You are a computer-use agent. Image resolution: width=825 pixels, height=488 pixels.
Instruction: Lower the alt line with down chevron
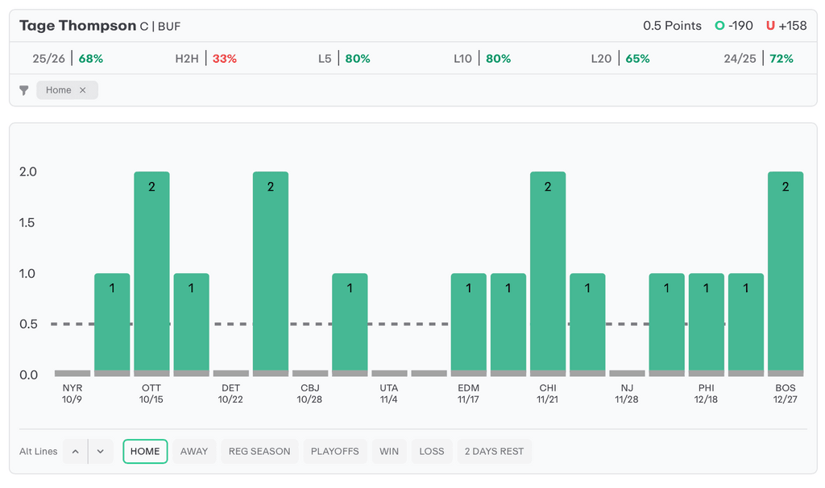tap(100, 452)
